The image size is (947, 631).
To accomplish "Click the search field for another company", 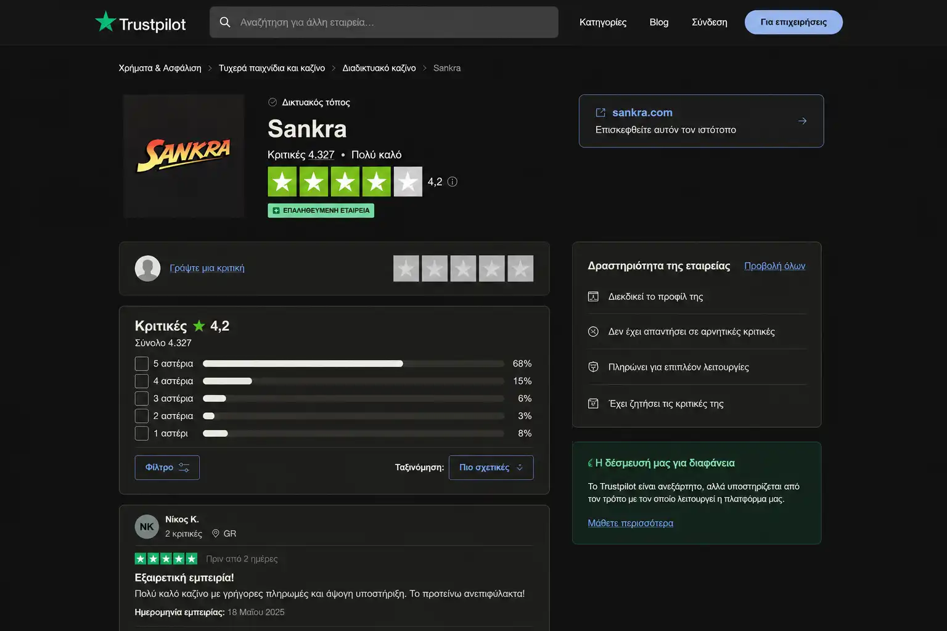I will pyautogui.click(x=384, y=22).
